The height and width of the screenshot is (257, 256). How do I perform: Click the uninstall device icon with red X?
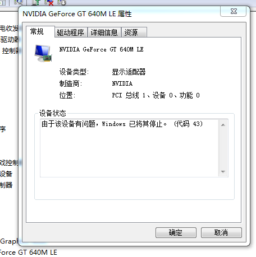pyautogui.click(x=49, y=2)
